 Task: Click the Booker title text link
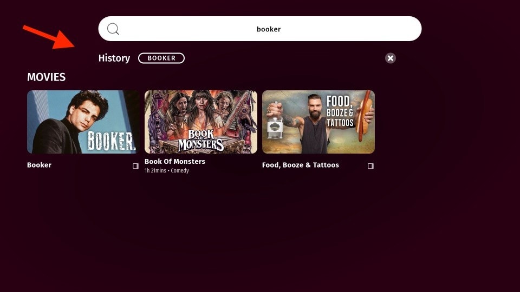click(39, 165)
